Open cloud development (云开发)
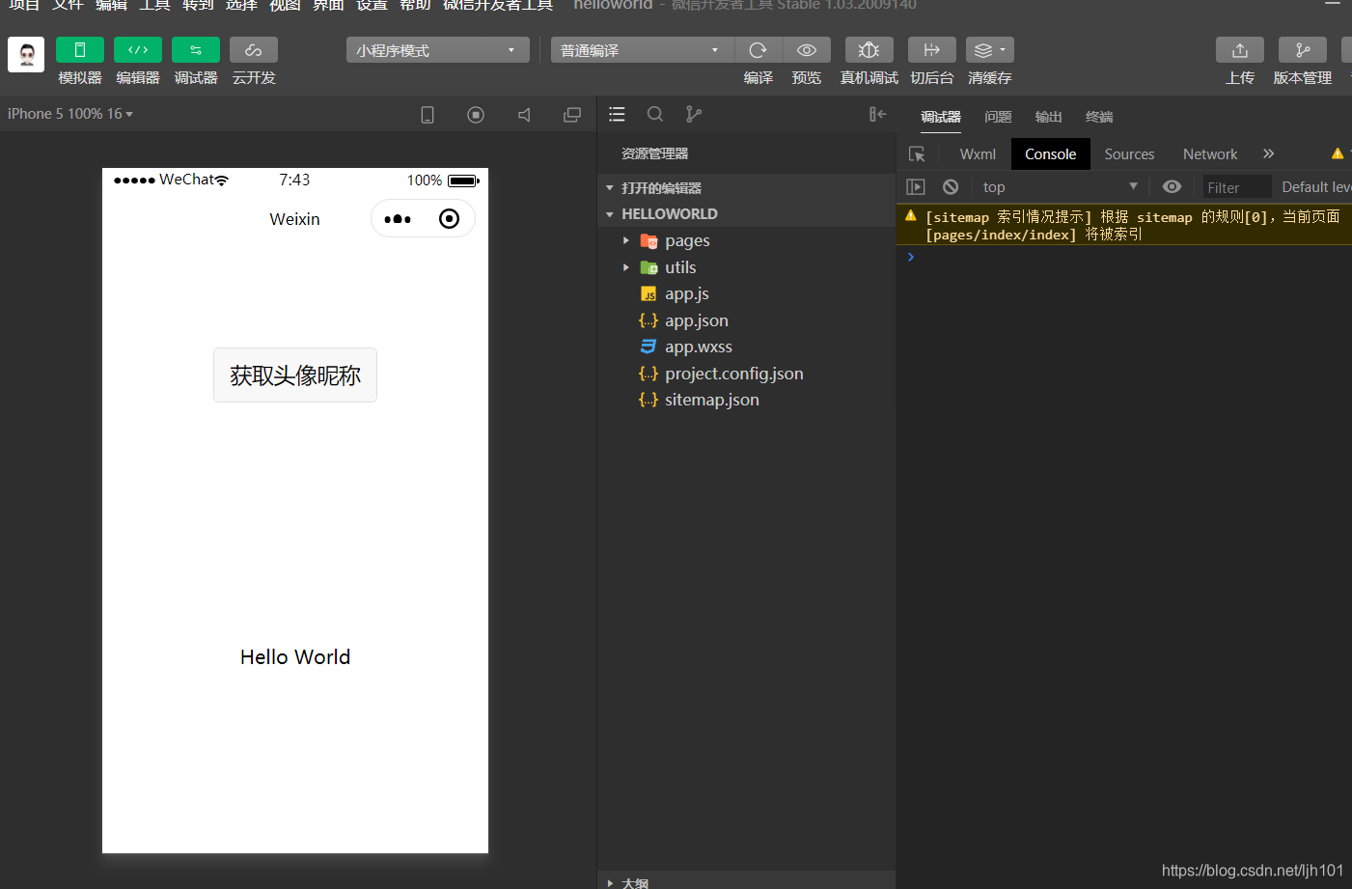 coord(254,50)
